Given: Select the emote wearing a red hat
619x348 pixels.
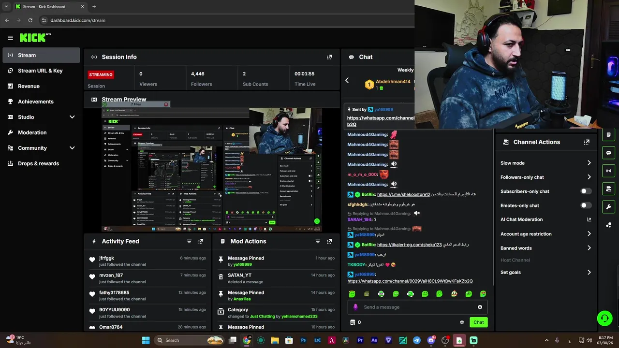Looking at the screenshot, I should [454, 294].
